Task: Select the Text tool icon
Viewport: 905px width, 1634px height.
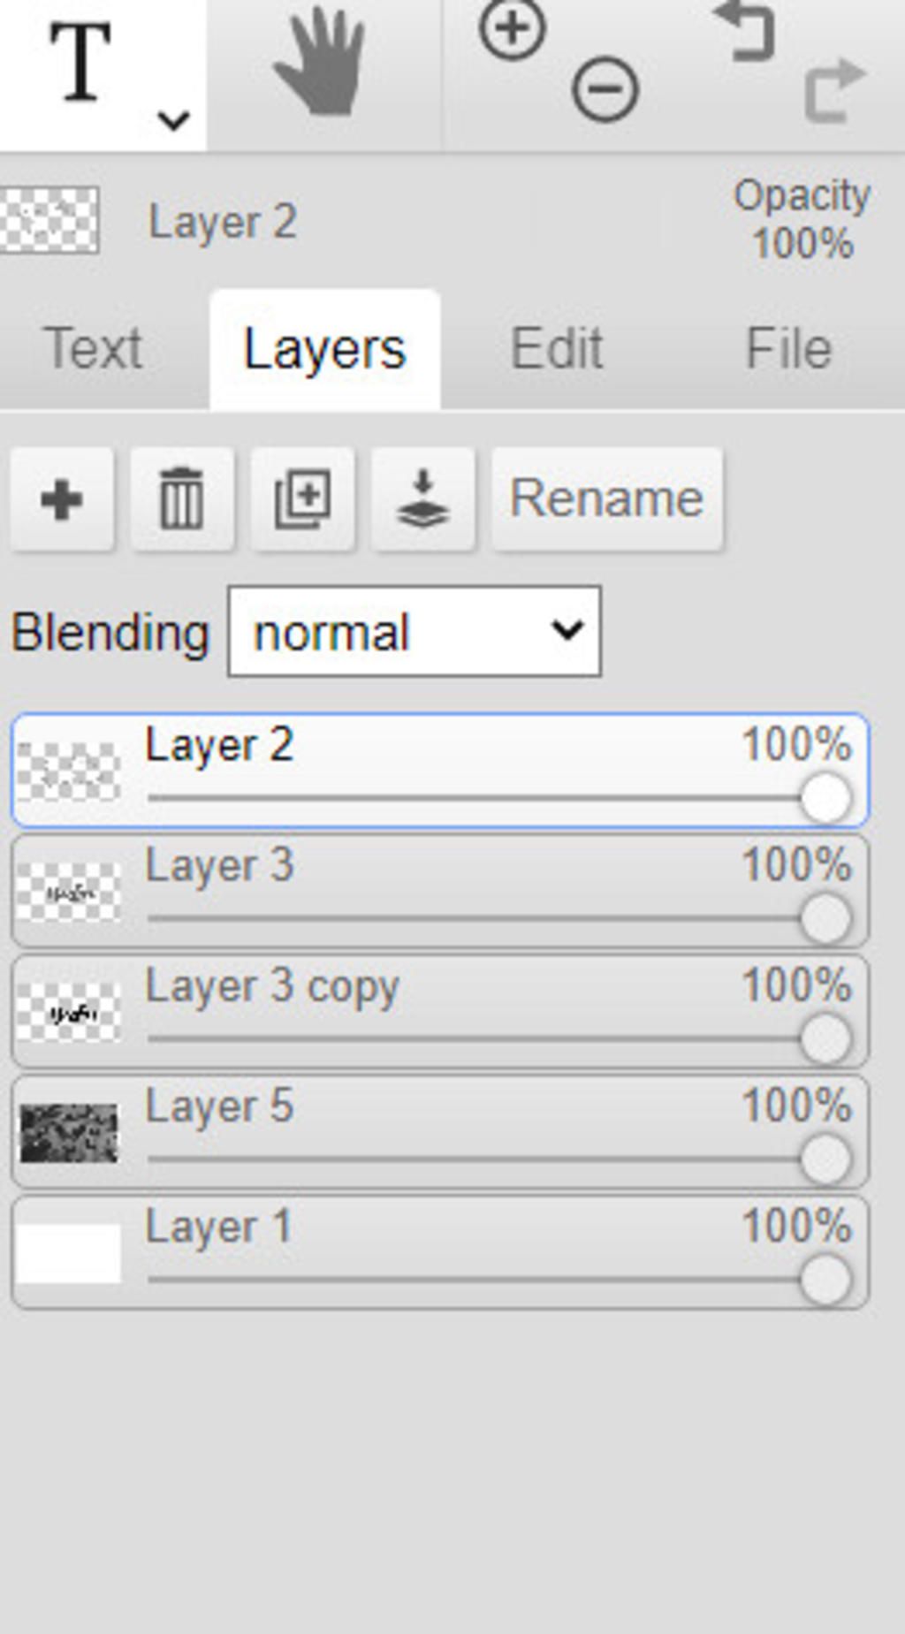Action: [x=80, y=64]
